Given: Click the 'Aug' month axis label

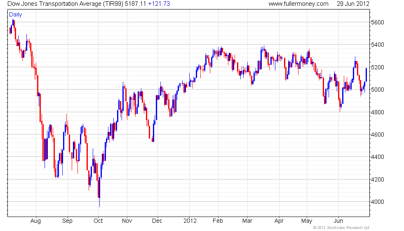Looking at the screenshot, I should [x=35, y=221].
